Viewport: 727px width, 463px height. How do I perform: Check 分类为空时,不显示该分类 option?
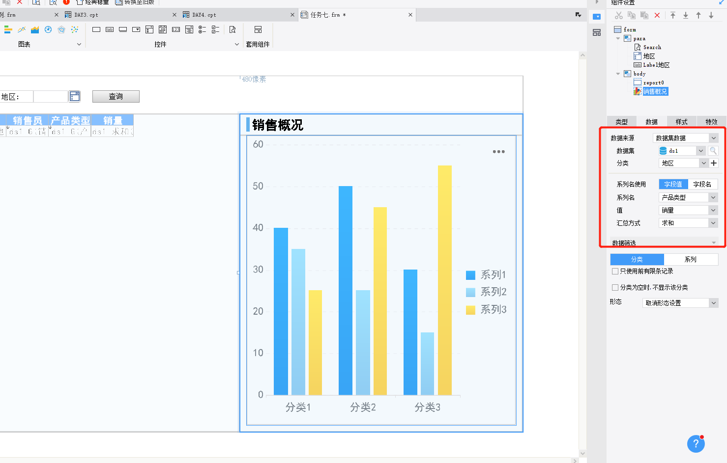615,287
